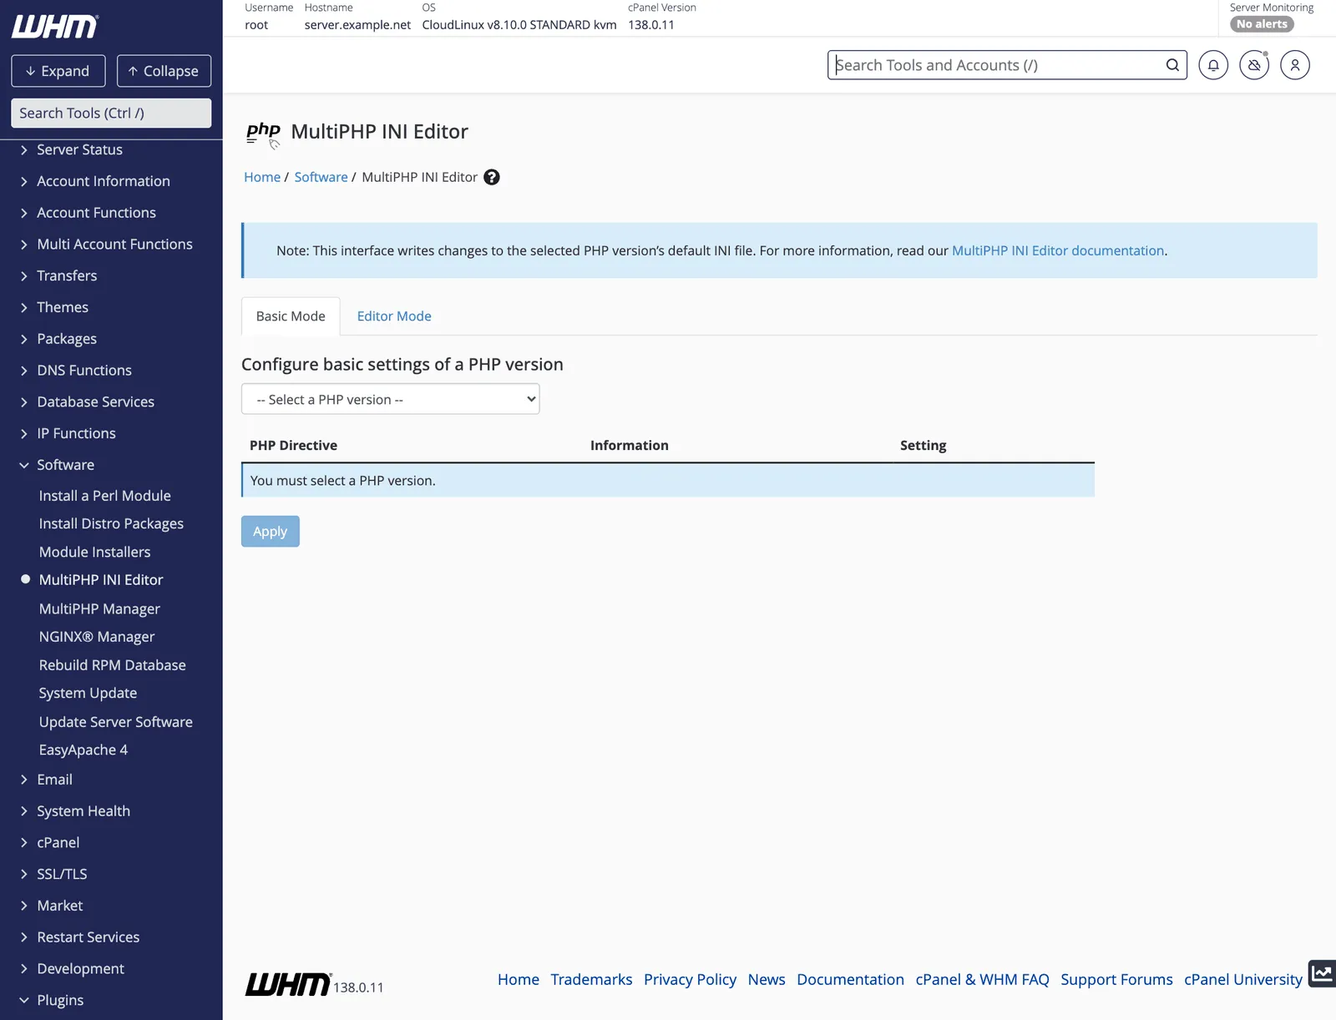The height and width of the screenshot is (1020, 1336).
Task: Expand the DNS Functions section
Action: [83, 371]
